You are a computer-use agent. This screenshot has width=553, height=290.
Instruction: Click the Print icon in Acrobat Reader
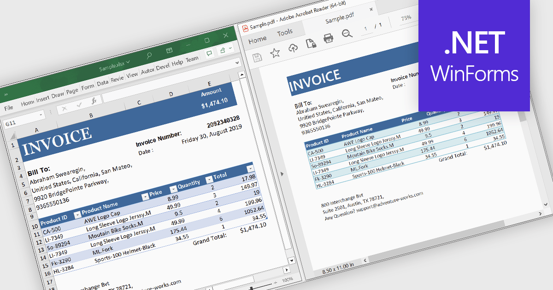(x=328, y=39)
